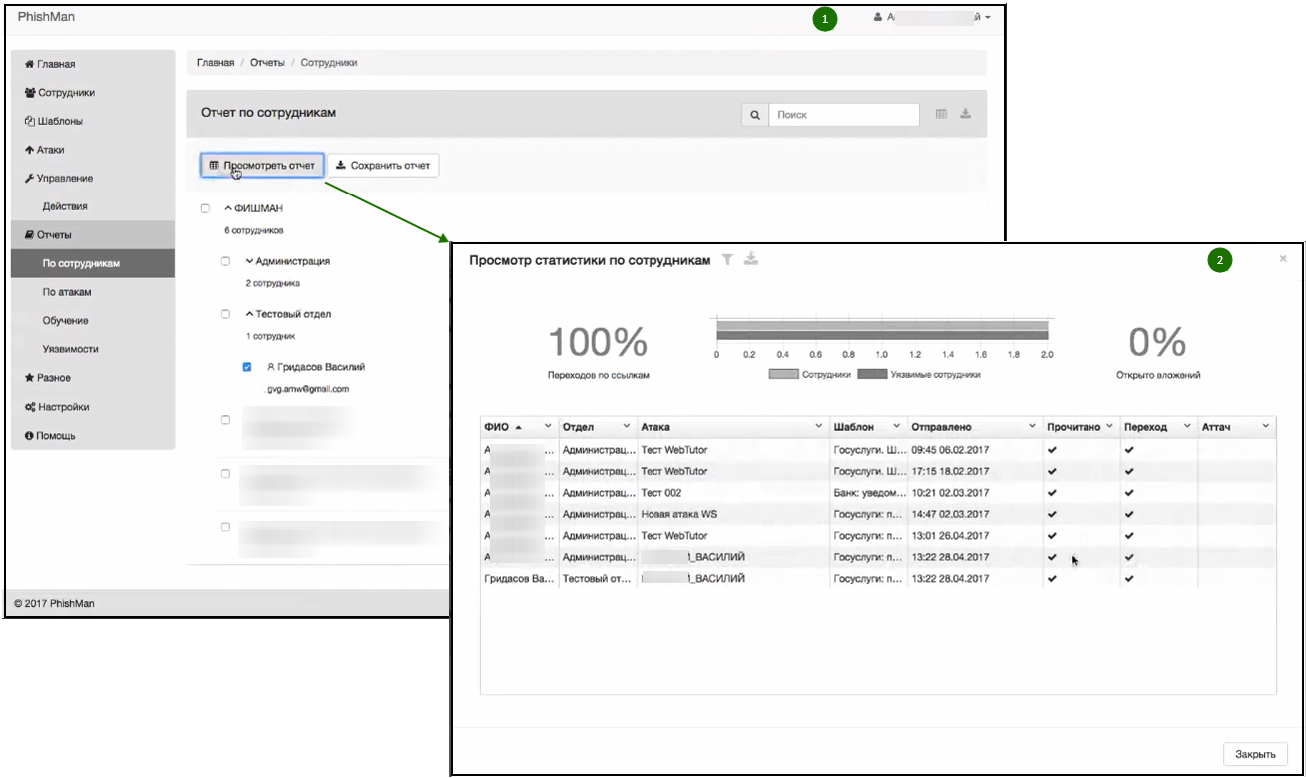Image resolution: width=1306 pixels, height=778 pixels.
Task: Select По атакам report item
Action: tap(93, 293)
